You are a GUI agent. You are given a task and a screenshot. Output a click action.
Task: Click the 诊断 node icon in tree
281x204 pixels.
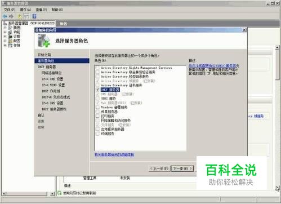tap(10, 37)
